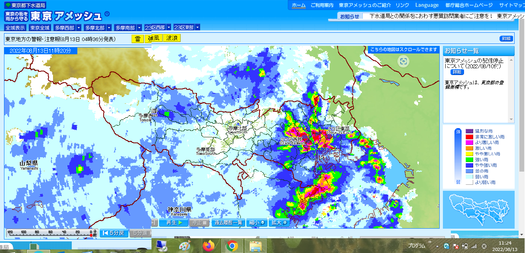Click the 東京アメッシュの配信停止について notice
The height and width of the screenshot is (253, 525).
pos(474,63)
